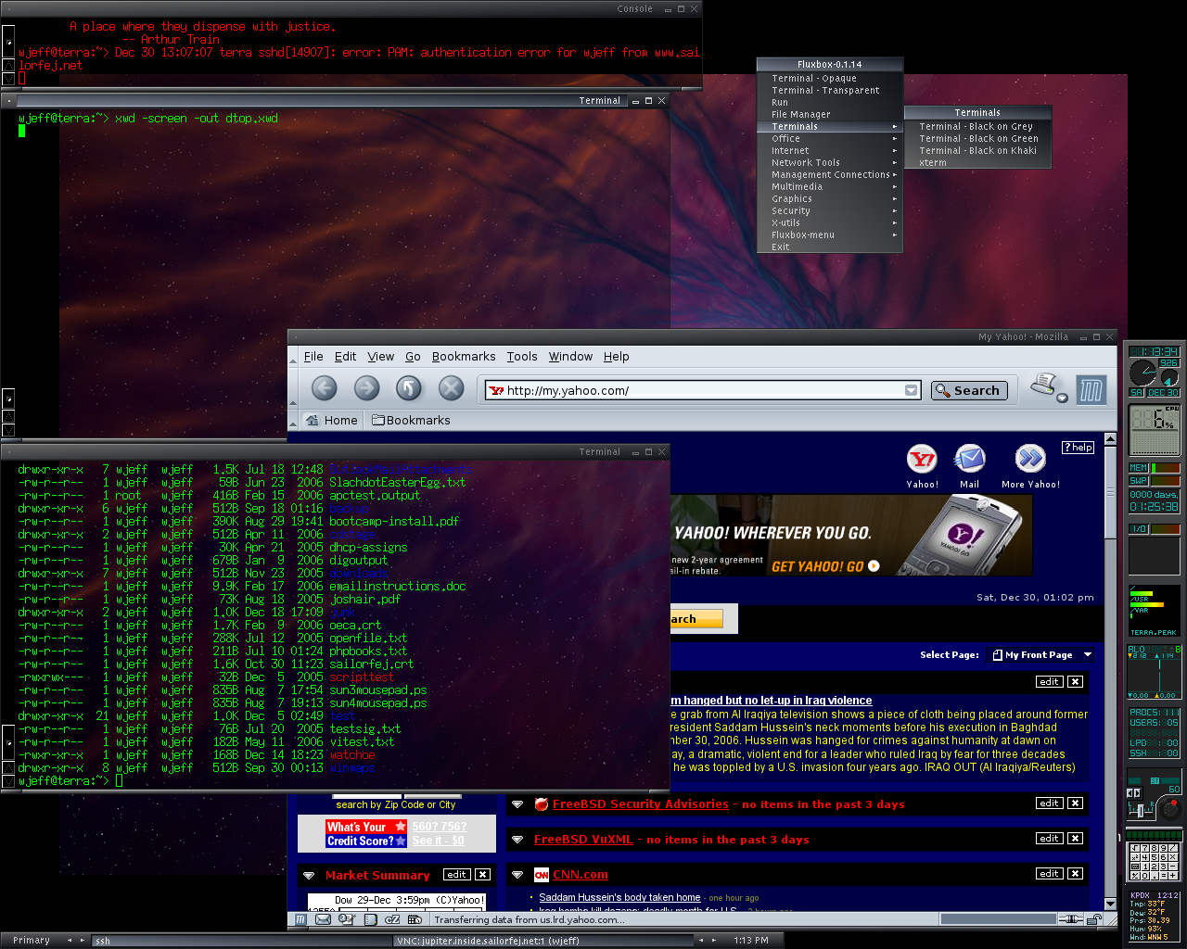Print the page with the printer icon

pos(1044,385)
